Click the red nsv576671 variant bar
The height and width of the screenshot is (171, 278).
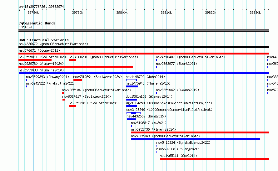(144, 54)
